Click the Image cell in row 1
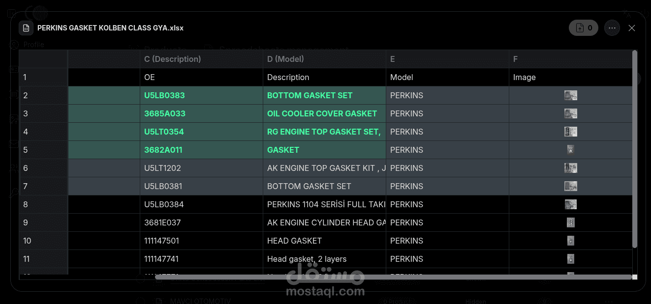Viewport: 651px width, 304px height. point(570,77)
